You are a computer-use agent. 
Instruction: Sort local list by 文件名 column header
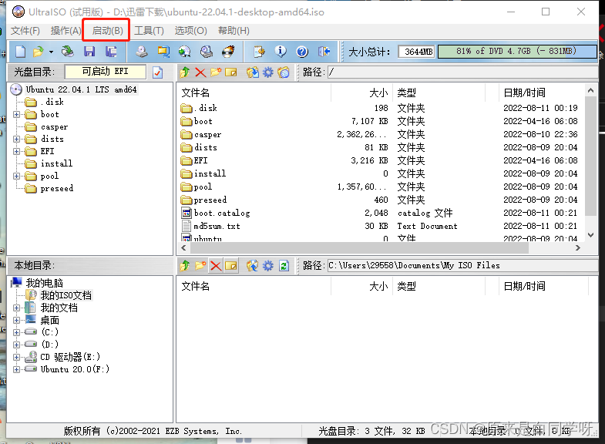click(x=254, y=286)
